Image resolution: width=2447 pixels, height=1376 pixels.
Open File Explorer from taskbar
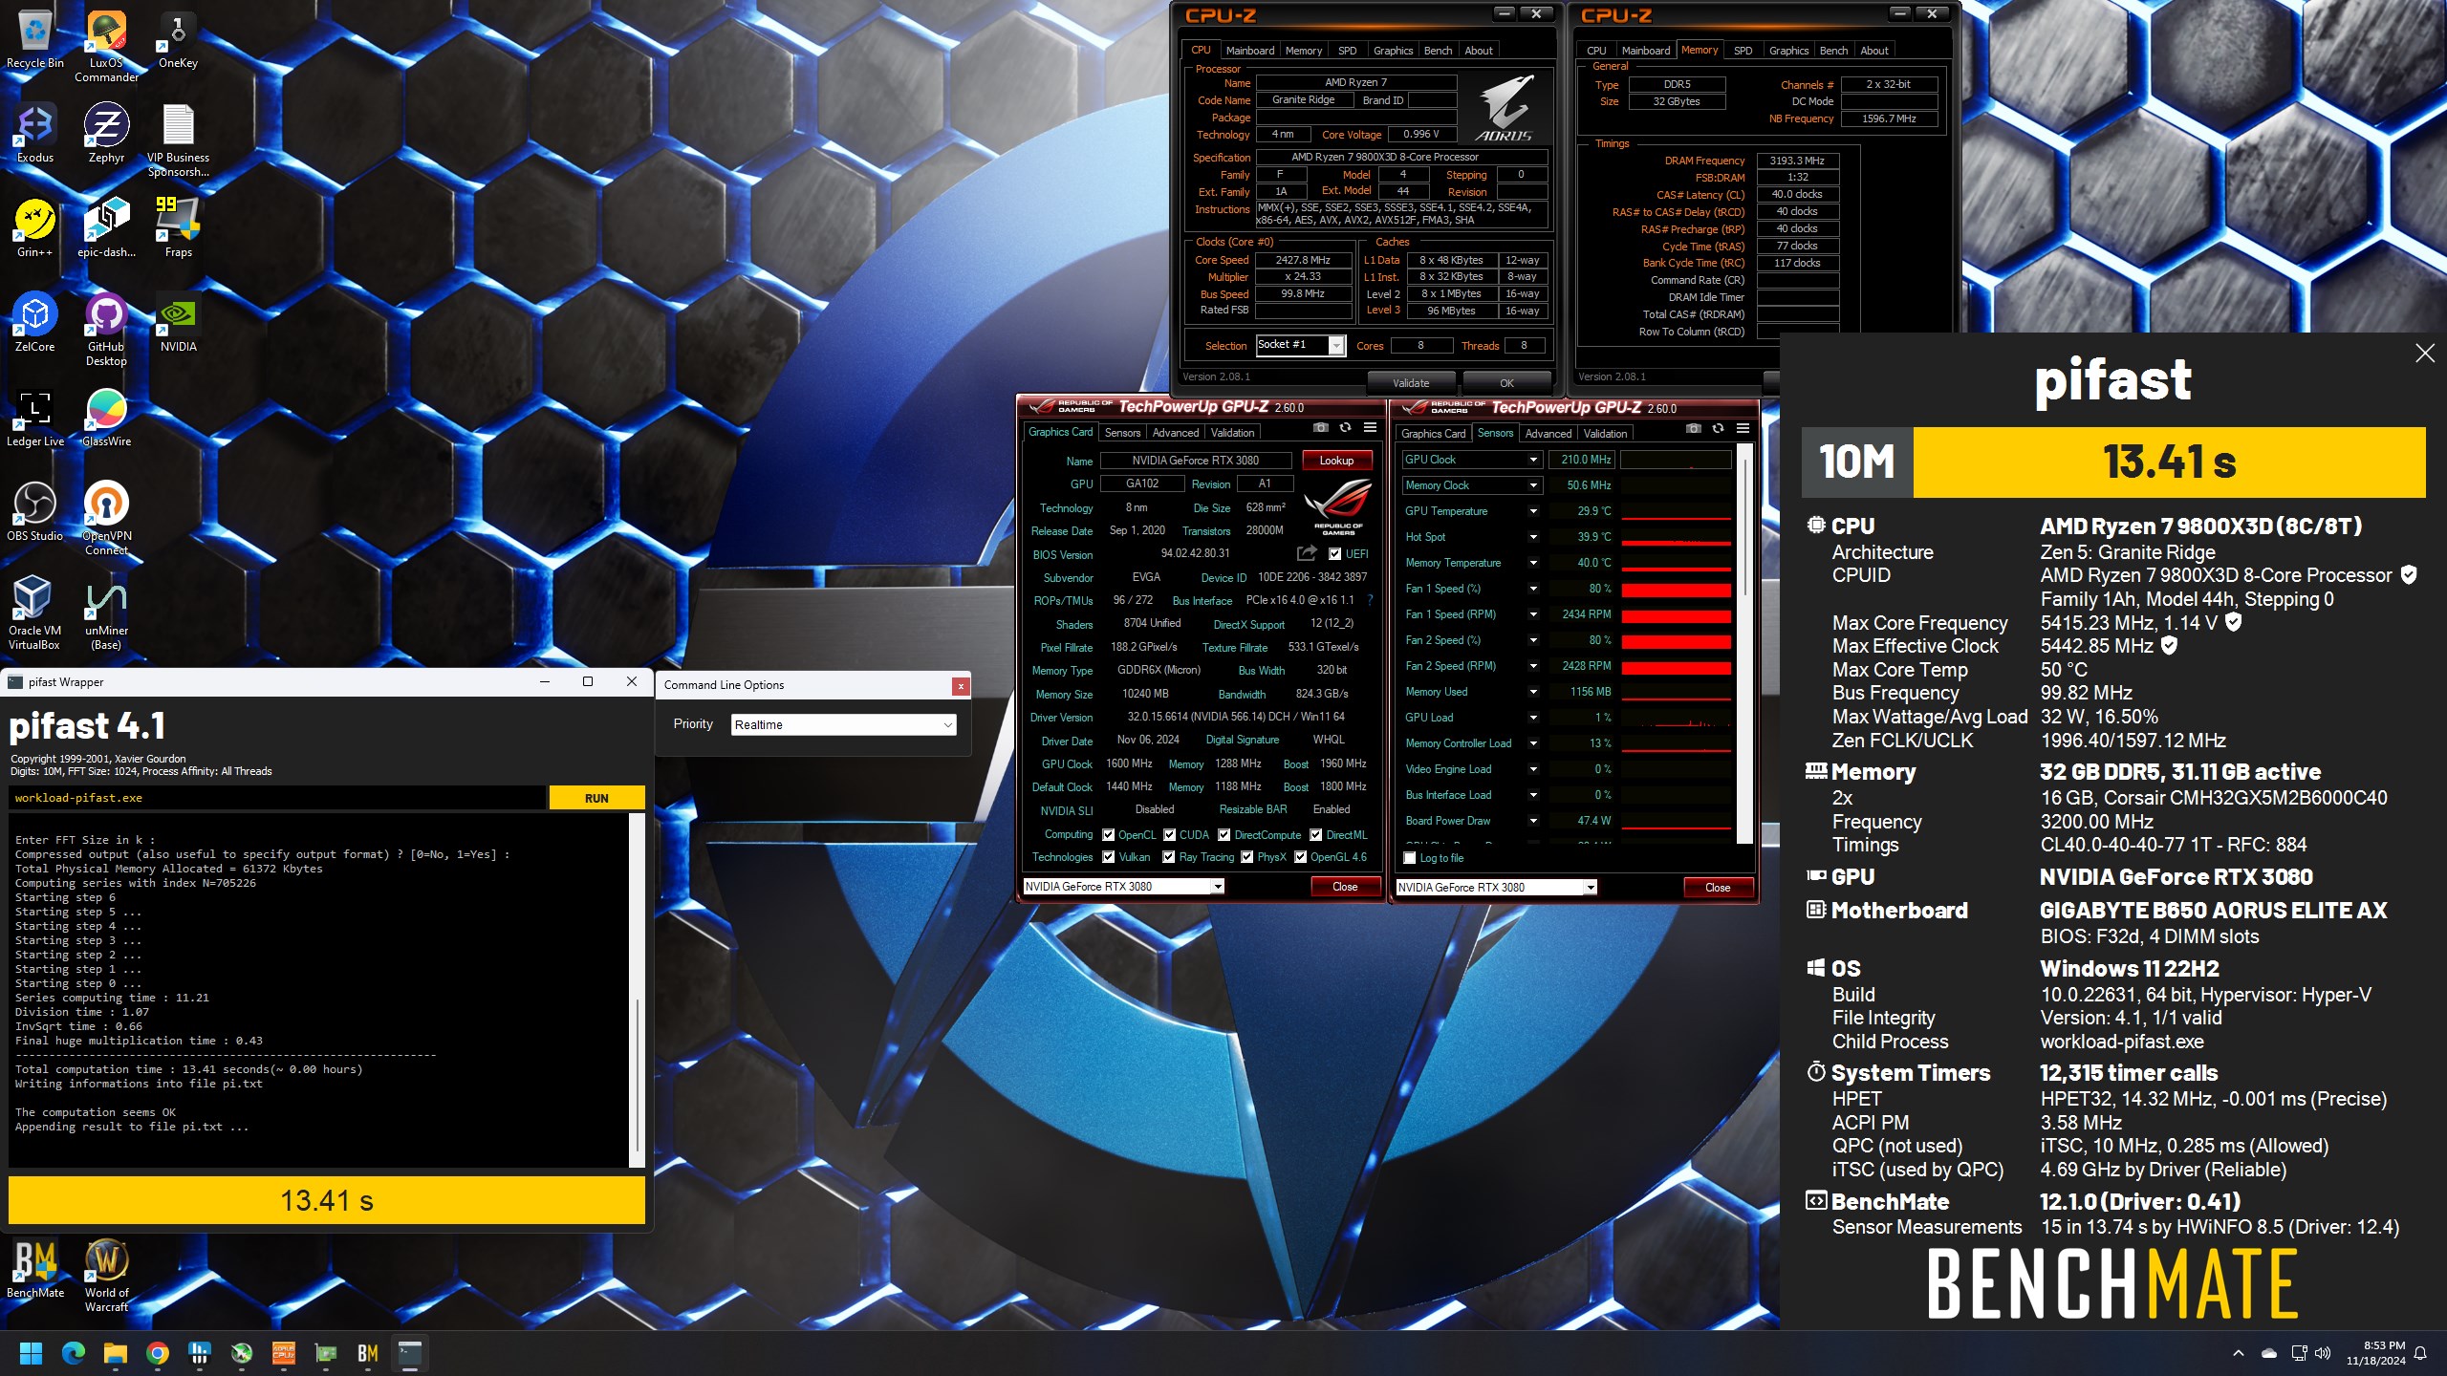116,1353
